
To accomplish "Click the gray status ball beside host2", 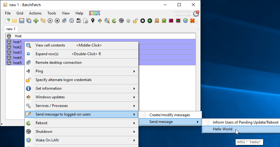I will (9, 47).
